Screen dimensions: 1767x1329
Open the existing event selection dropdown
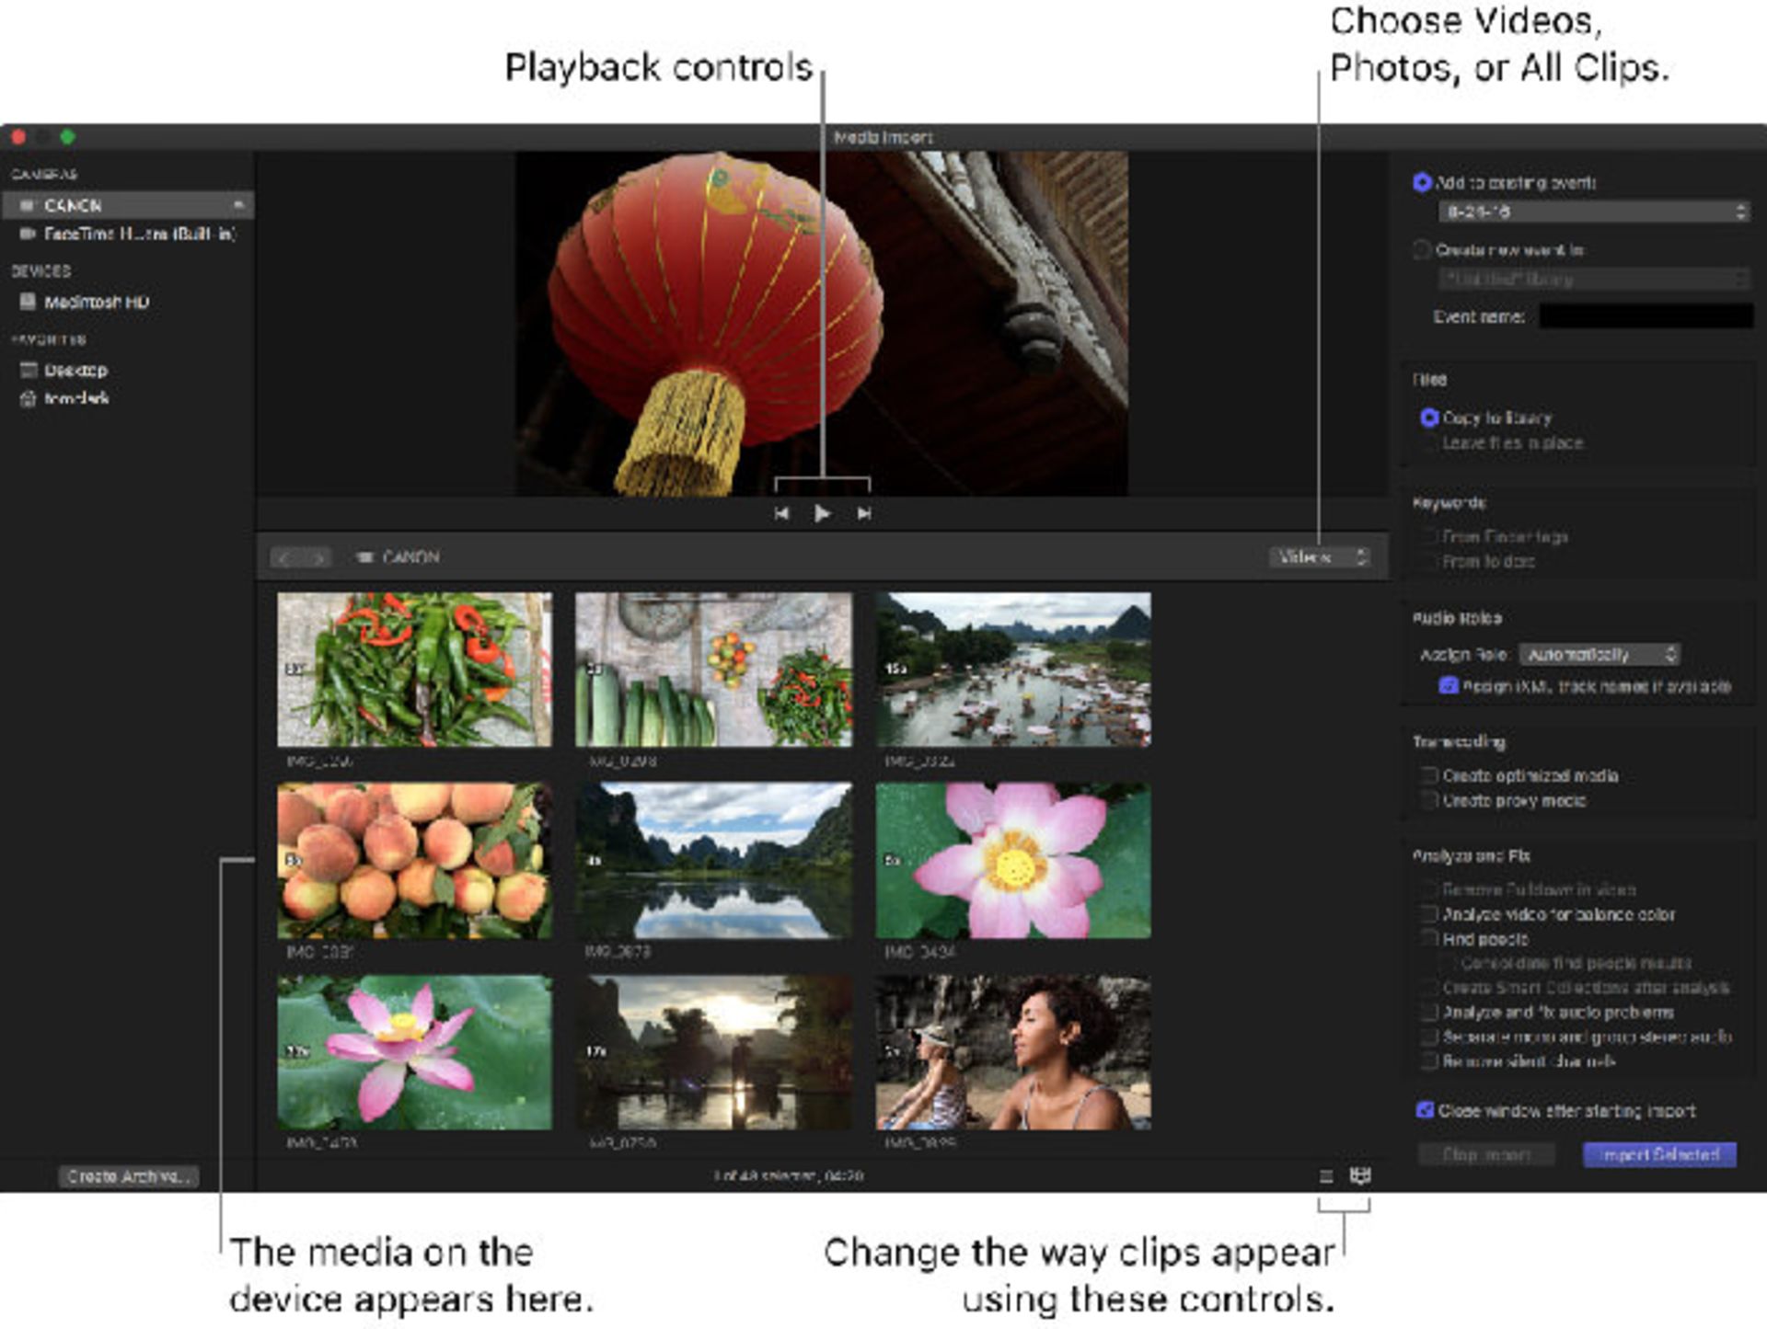pos(1593,212)
